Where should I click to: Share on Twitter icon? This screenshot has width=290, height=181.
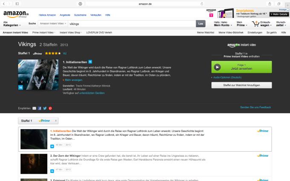45,109
